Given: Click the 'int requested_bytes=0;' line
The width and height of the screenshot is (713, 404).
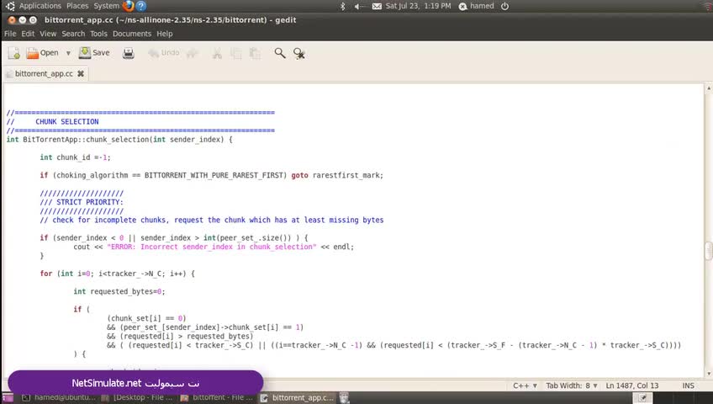Looking at the screenshot, I should coord(119,291).
